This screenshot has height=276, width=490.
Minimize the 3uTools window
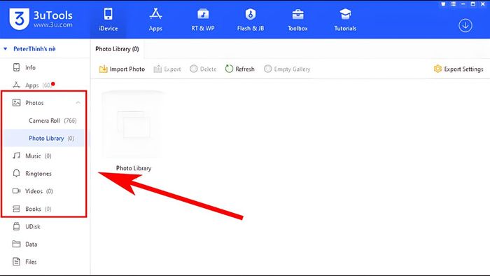pos(463,4)
